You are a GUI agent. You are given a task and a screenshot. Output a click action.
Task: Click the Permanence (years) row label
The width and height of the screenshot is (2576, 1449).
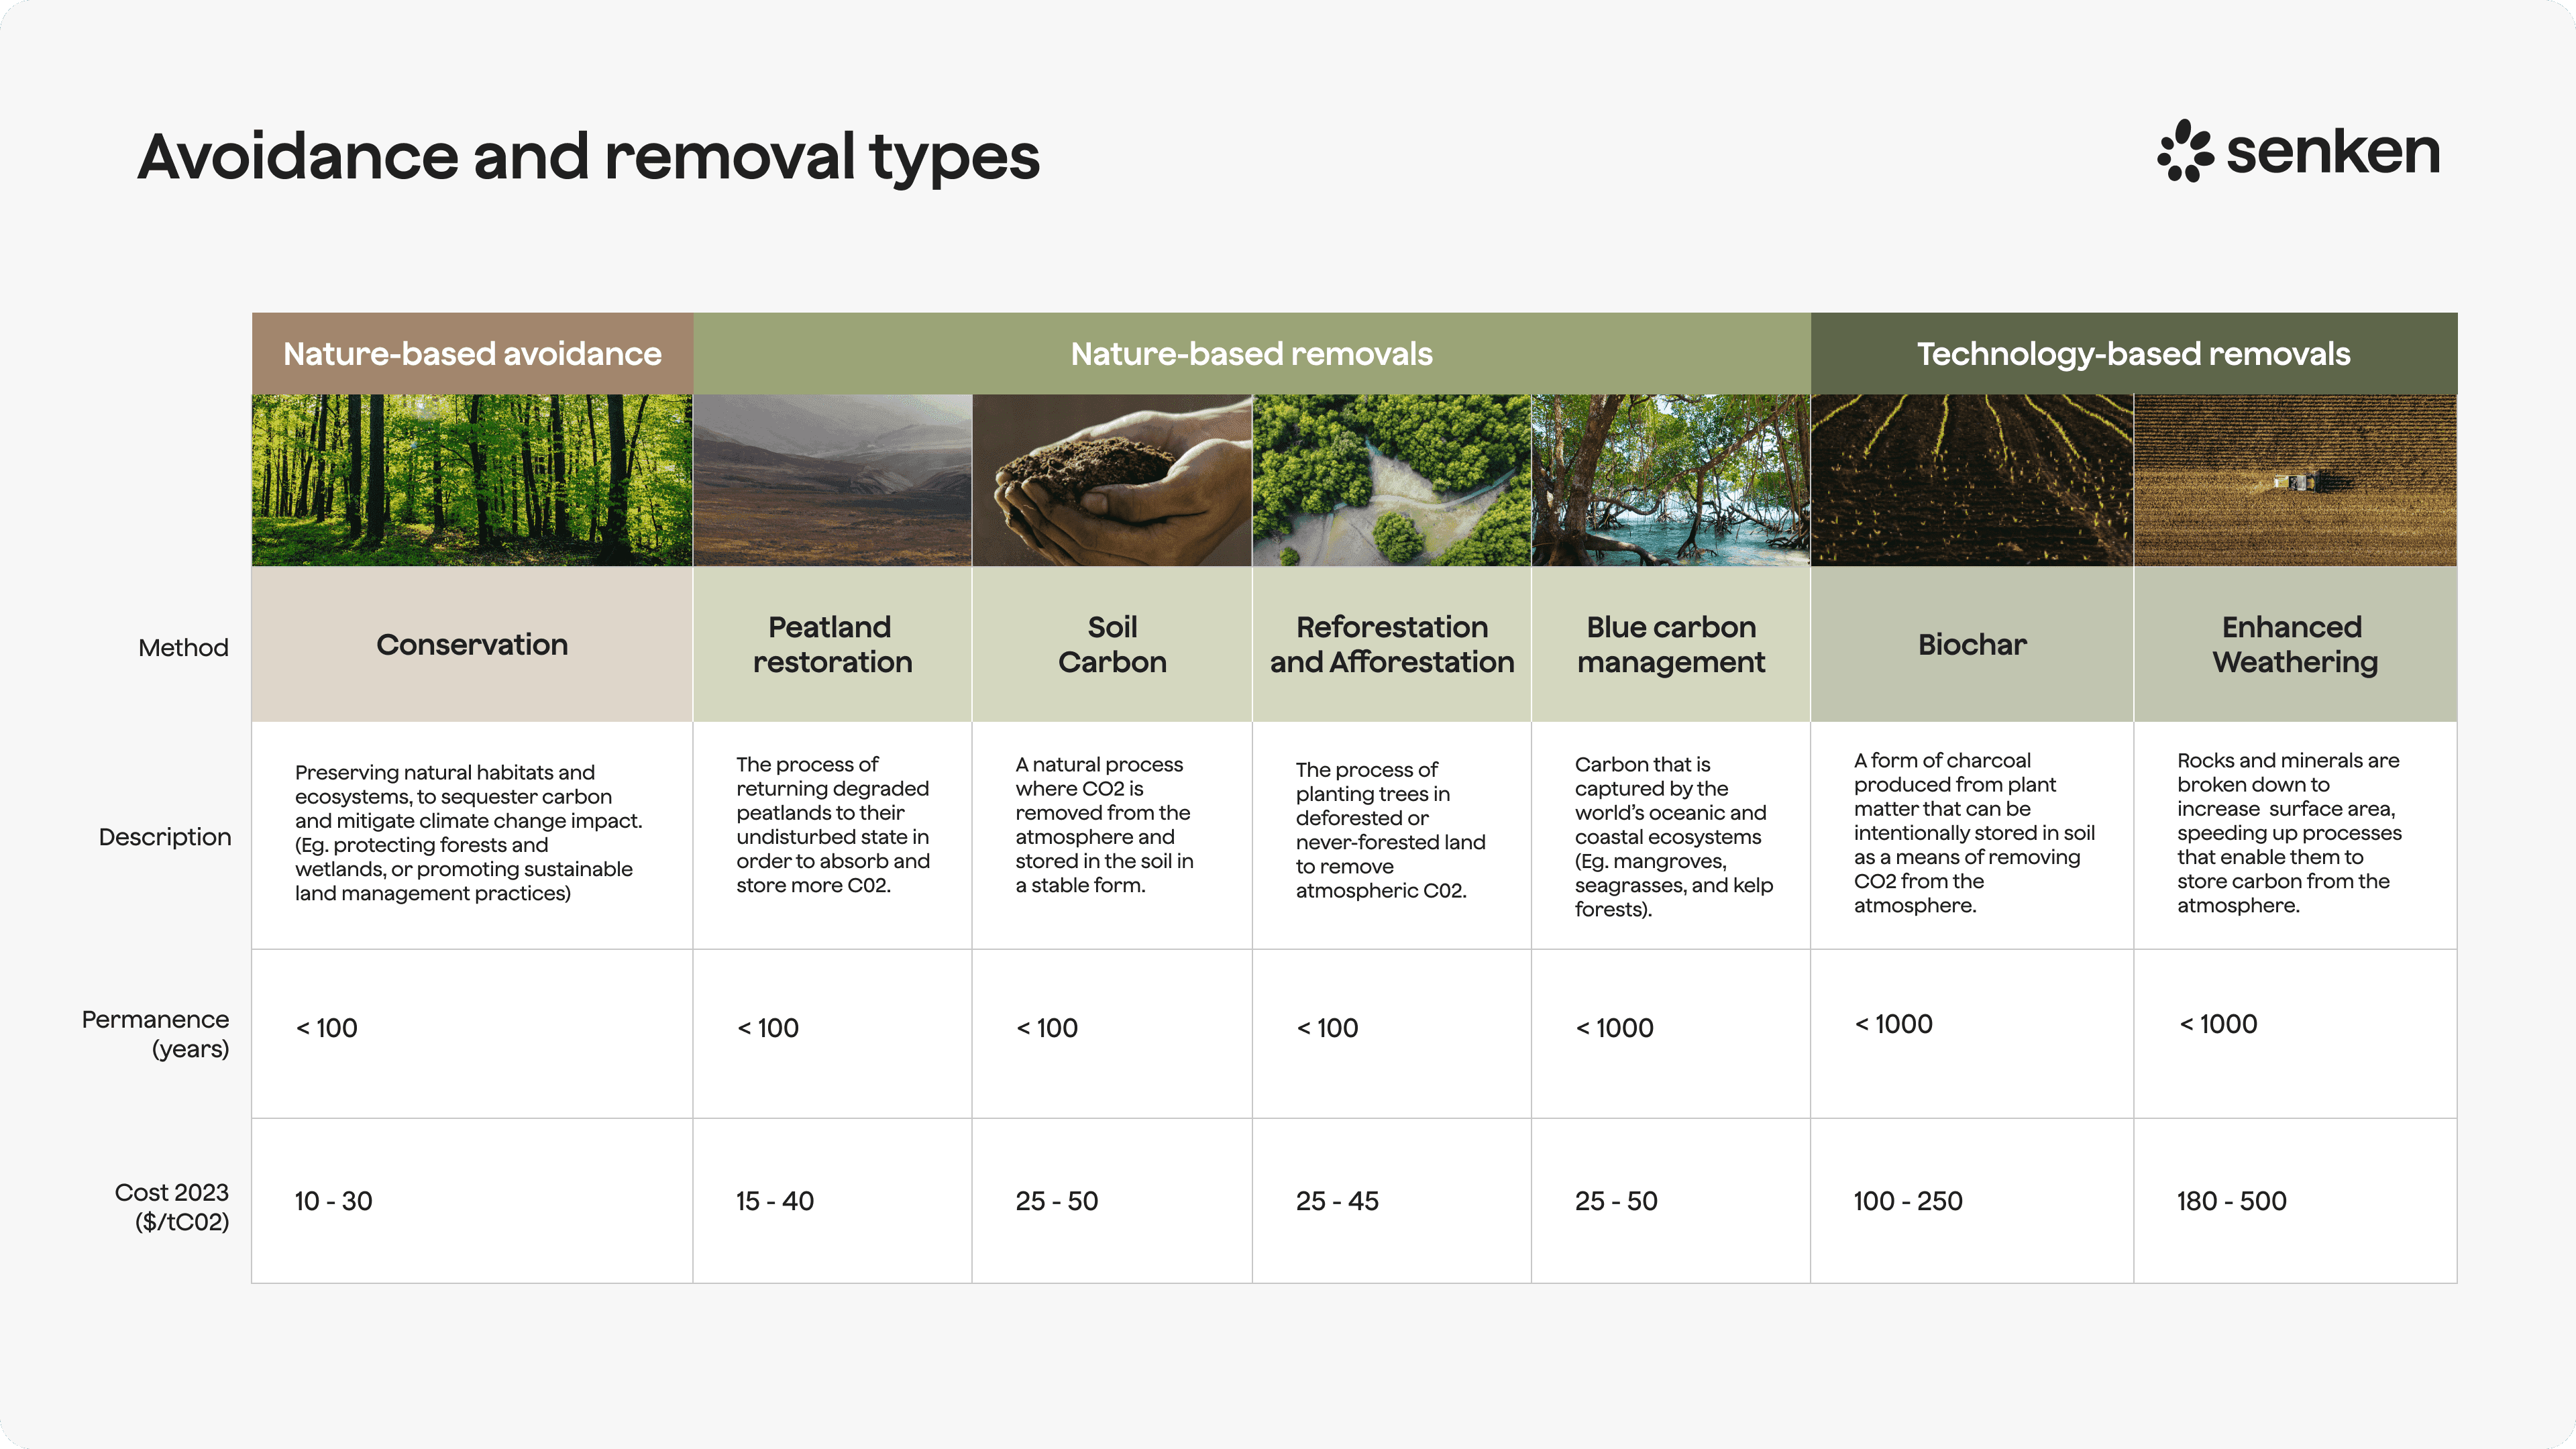(155, 1033)
